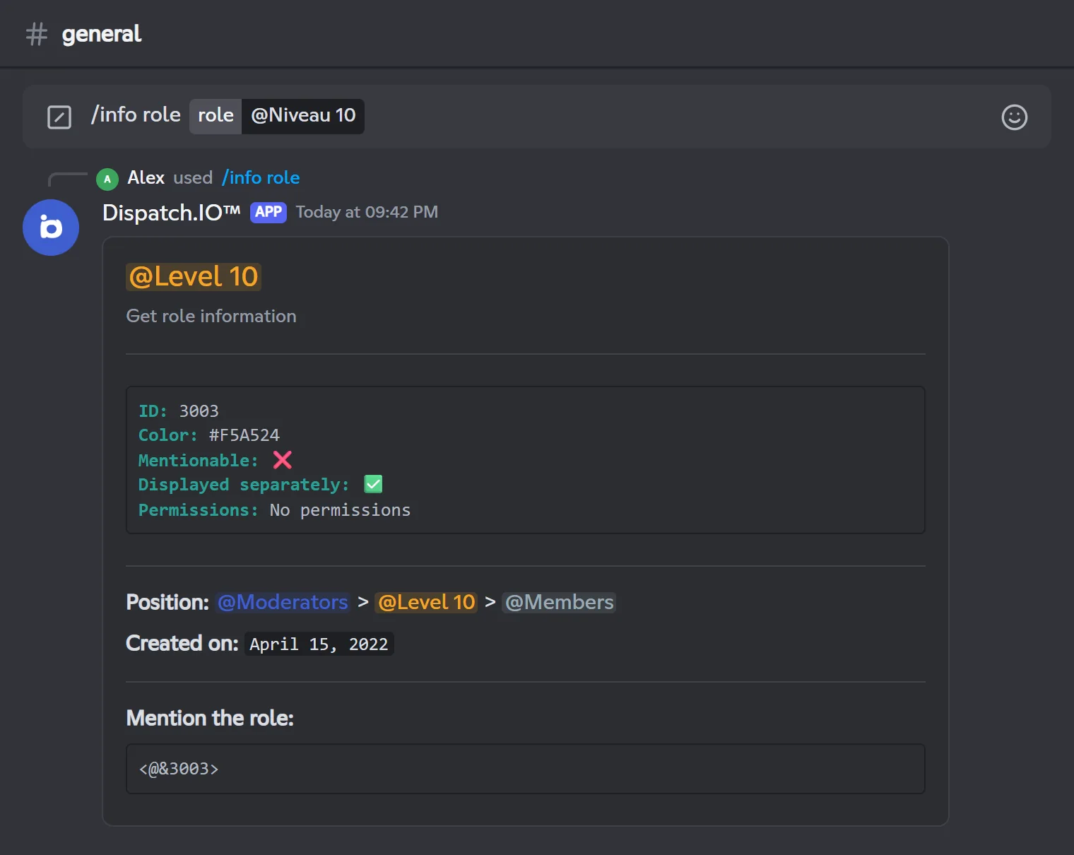Open the emoji picker smiley icon

pos(1014,117)
